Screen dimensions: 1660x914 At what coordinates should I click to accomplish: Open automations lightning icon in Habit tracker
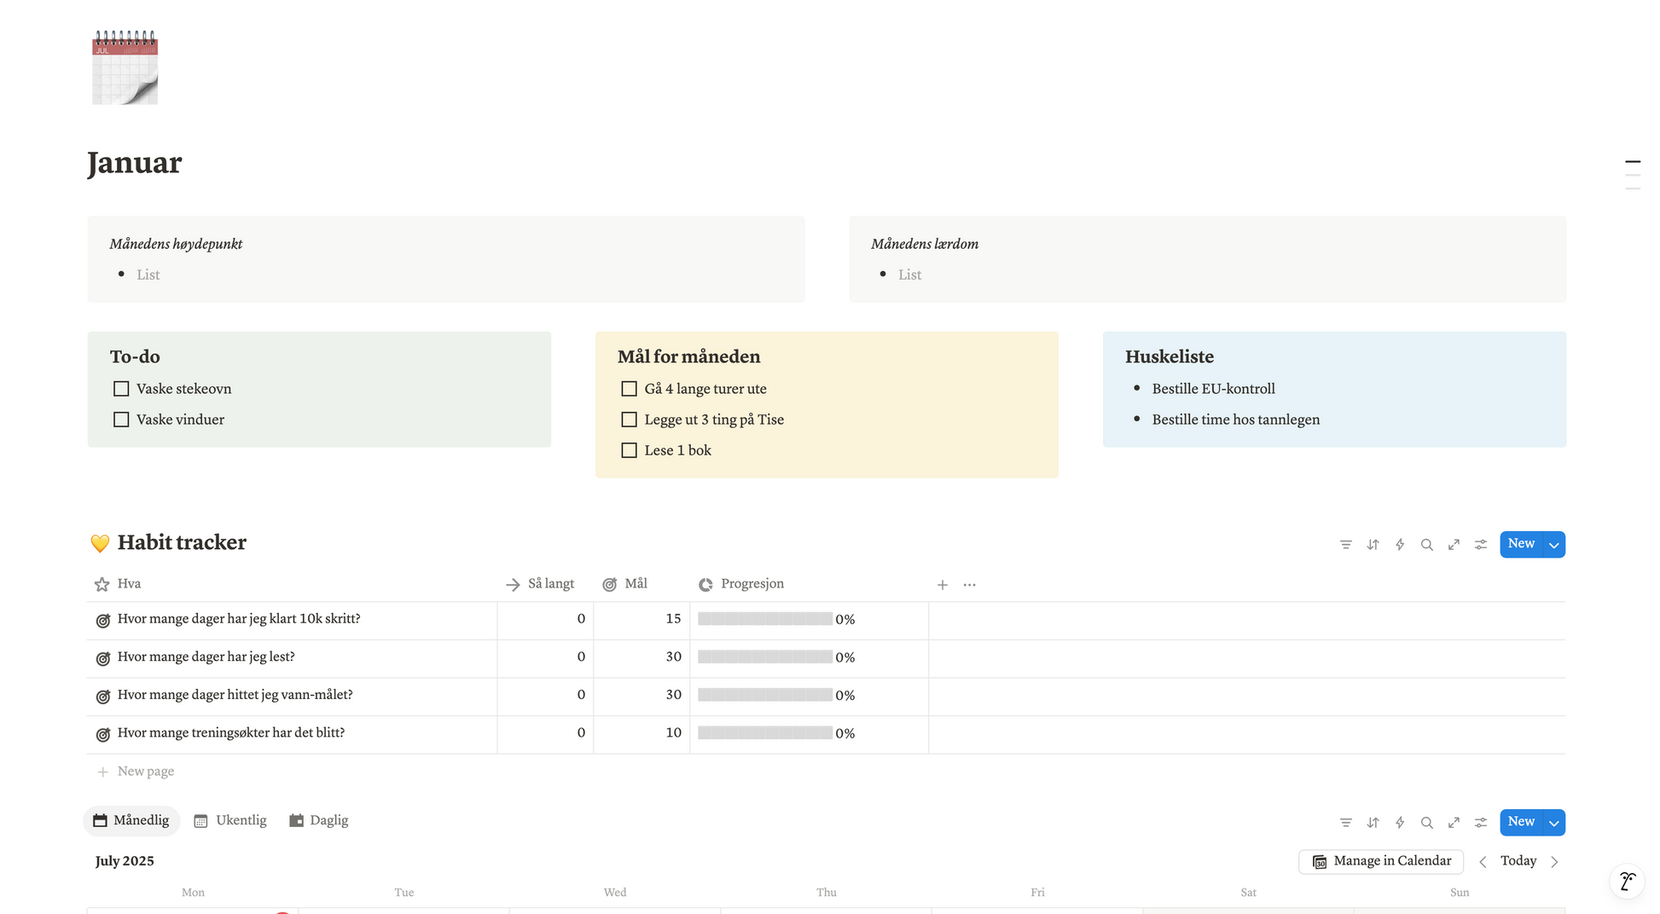[1400, 545]
